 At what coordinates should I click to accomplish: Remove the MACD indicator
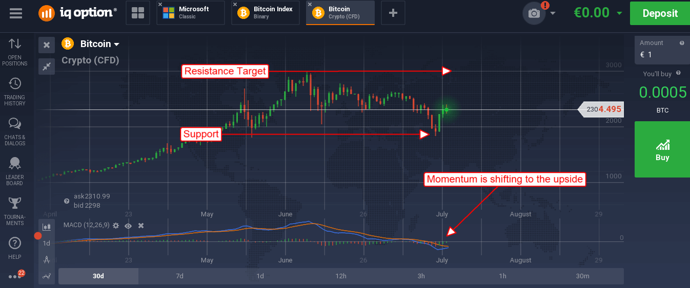click(141, 226)
